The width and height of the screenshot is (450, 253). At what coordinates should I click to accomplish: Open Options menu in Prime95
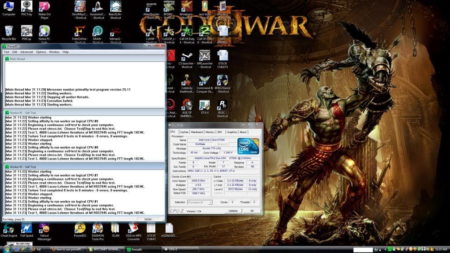point(41,52)
